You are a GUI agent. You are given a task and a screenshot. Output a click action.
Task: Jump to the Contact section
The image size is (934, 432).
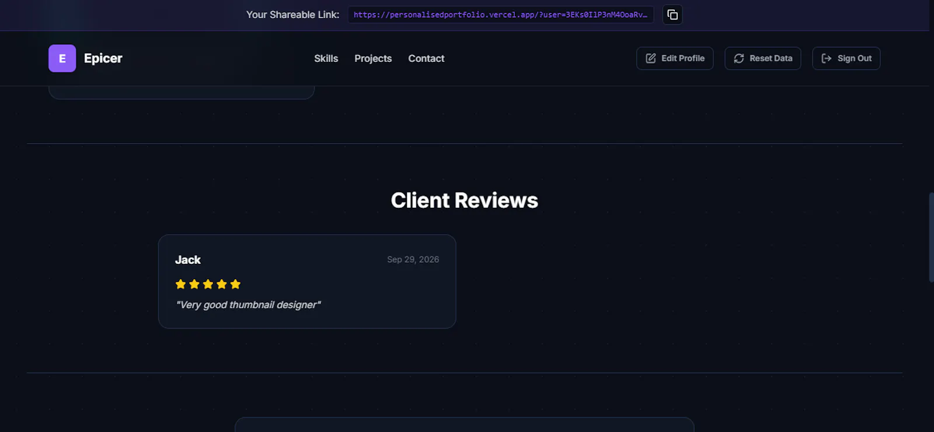click(426, 58)
